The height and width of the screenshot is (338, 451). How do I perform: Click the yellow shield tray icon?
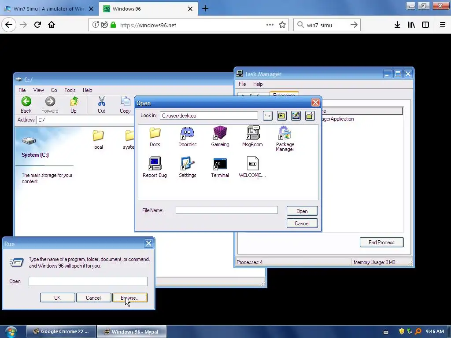pos(402,331)
